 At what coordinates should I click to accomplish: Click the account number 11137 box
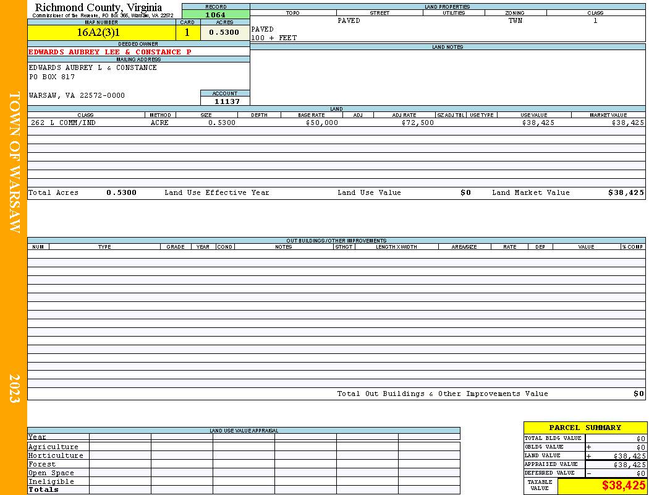pos(225,101)
